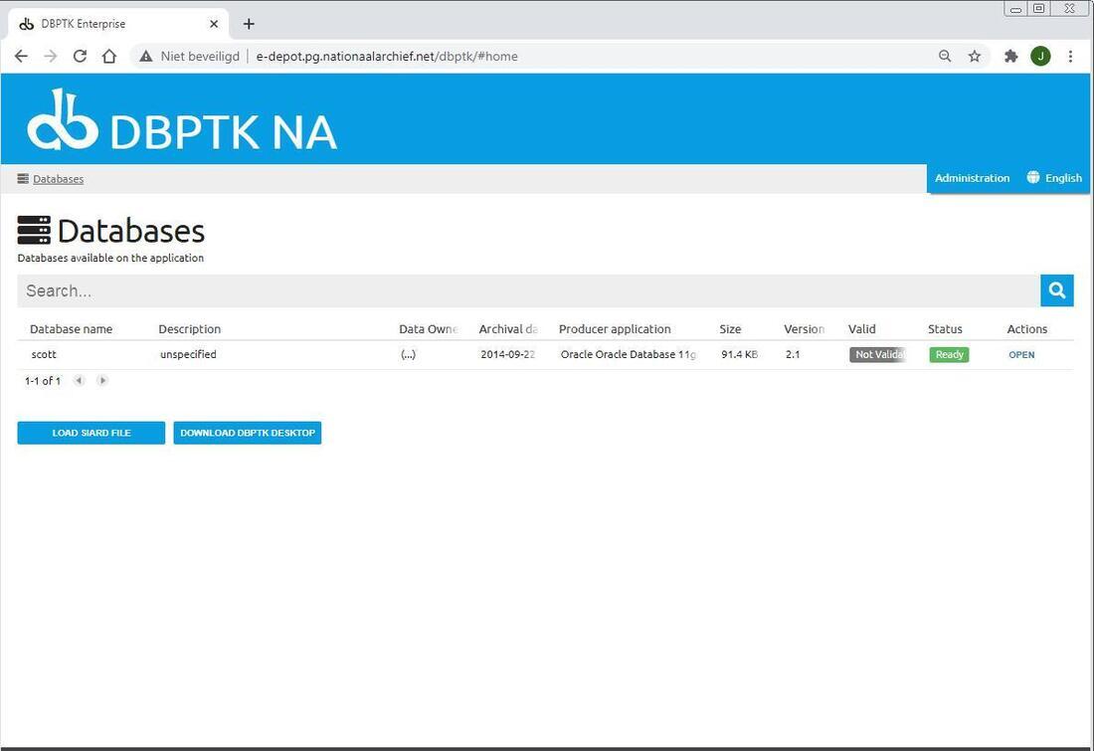Click the 91.4 KB size cell
Screen dimensions: 1094x751
click(740, 354)
